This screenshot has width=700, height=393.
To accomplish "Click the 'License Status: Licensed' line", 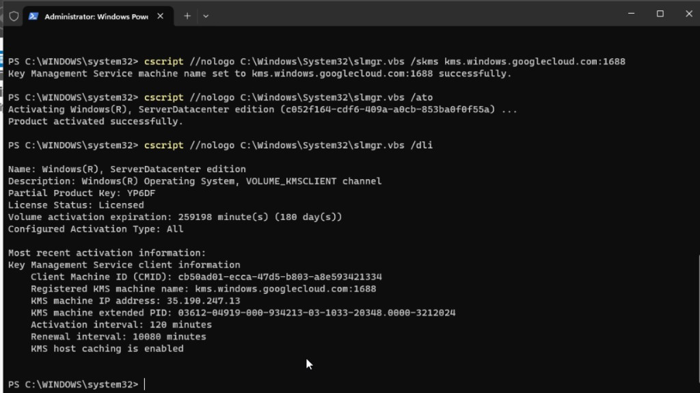I will pos(76,205).
